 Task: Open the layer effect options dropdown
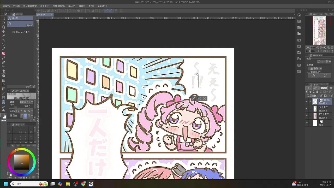point(330,62)
